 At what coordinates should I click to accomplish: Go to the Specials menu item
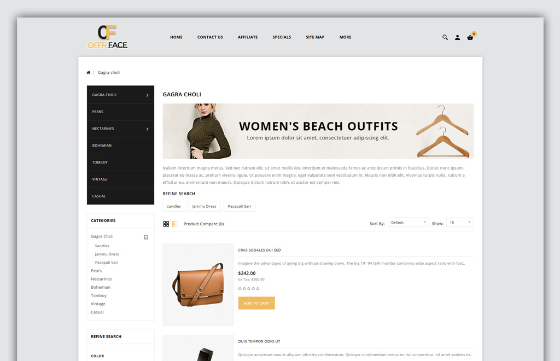[282, 37]
